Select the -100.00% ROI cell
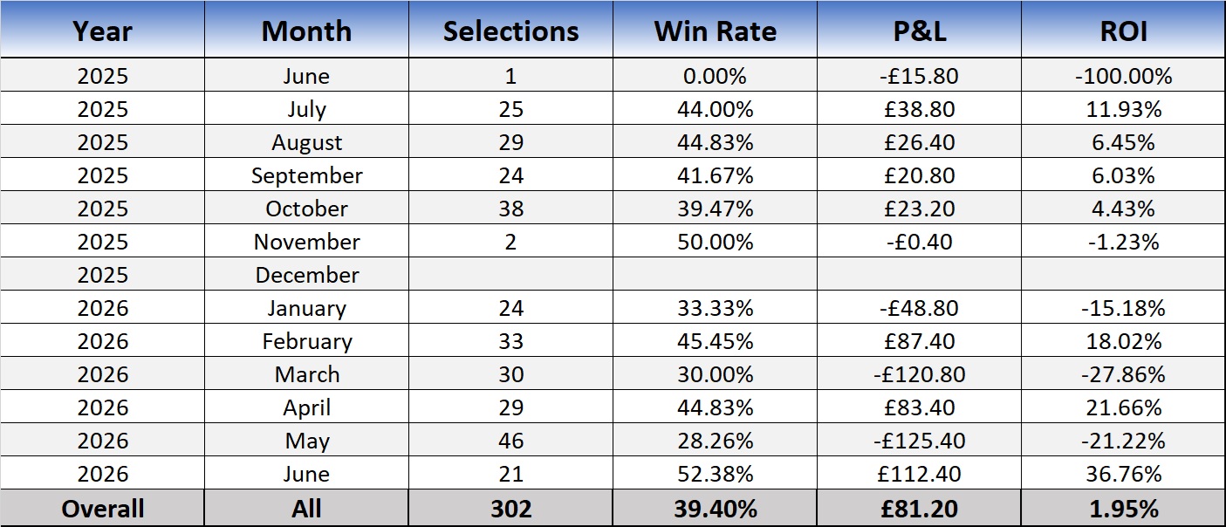1226x527 pixels. pyautogui.click(x=1123, y=76)
